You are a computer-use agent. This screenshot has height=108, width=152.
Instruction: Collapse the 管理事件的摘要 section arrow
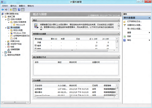pyautogui.click(x=118, y=34)
